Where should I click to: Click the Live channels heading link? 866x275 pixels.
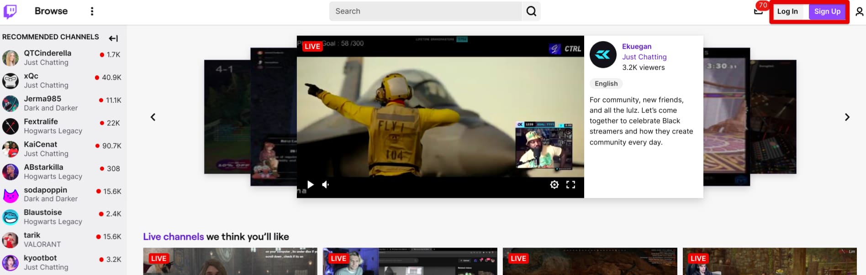click(174, 237)
